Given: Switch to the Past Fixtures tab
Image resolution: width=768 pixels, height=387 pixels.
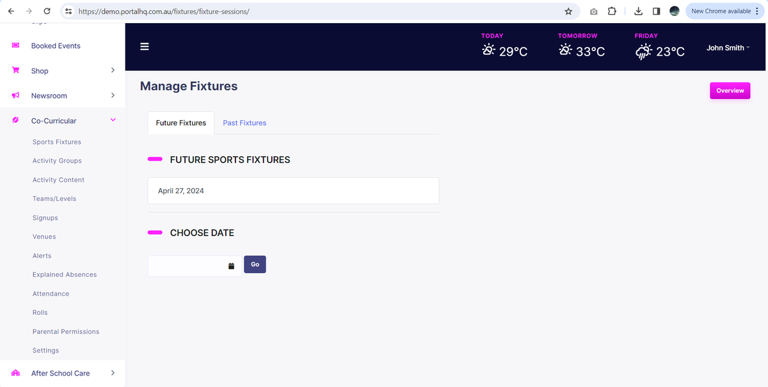Looking at the screenshot, I should coord(244,122).
